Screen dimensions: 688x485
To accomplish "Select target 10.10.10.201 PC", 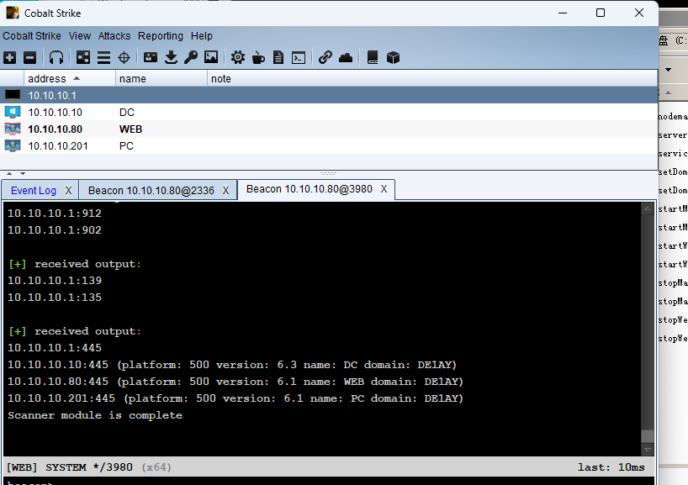I will 329,145.
